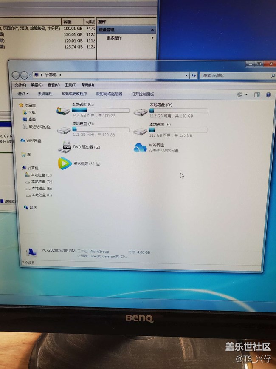Select 下载 under favorites in sidebar
The width and height of the screenshot is (276, 369).
(x=32, y=112)
